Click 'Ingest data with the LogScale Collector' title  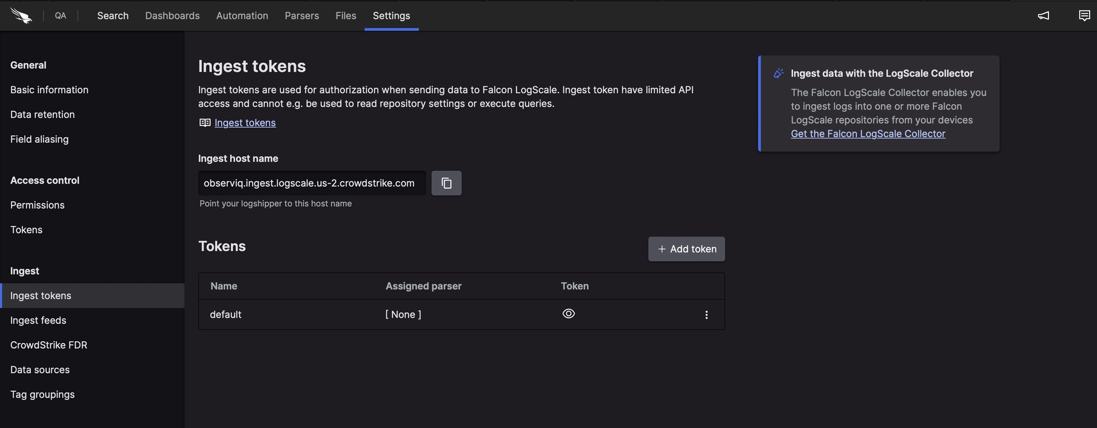[882, 73]
